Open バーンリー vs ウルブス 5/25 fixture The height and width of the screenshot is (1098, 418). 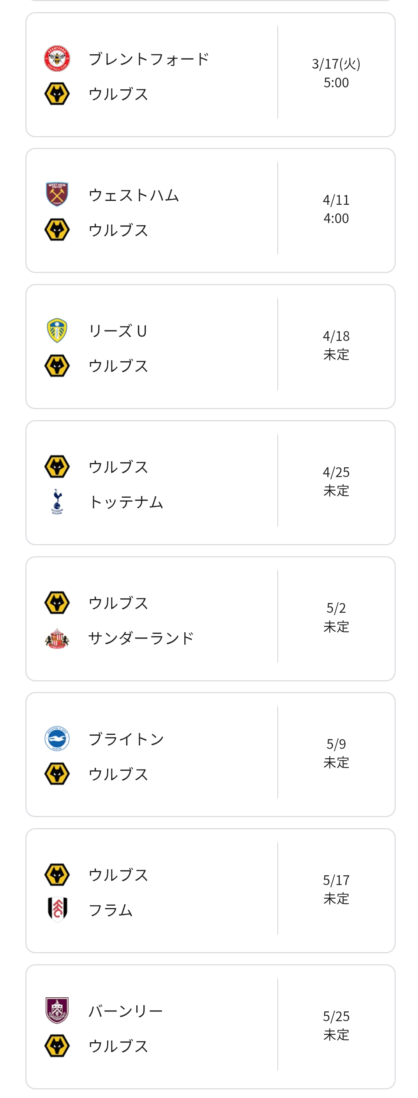tap(210, 1026)
